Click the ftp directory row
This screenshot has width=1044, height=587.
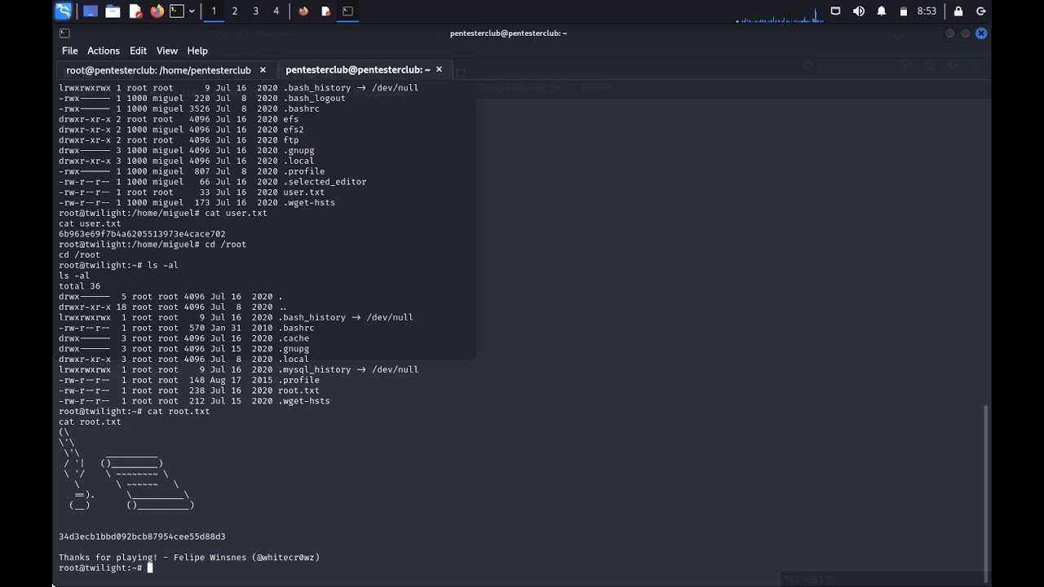tap(179, 140)
